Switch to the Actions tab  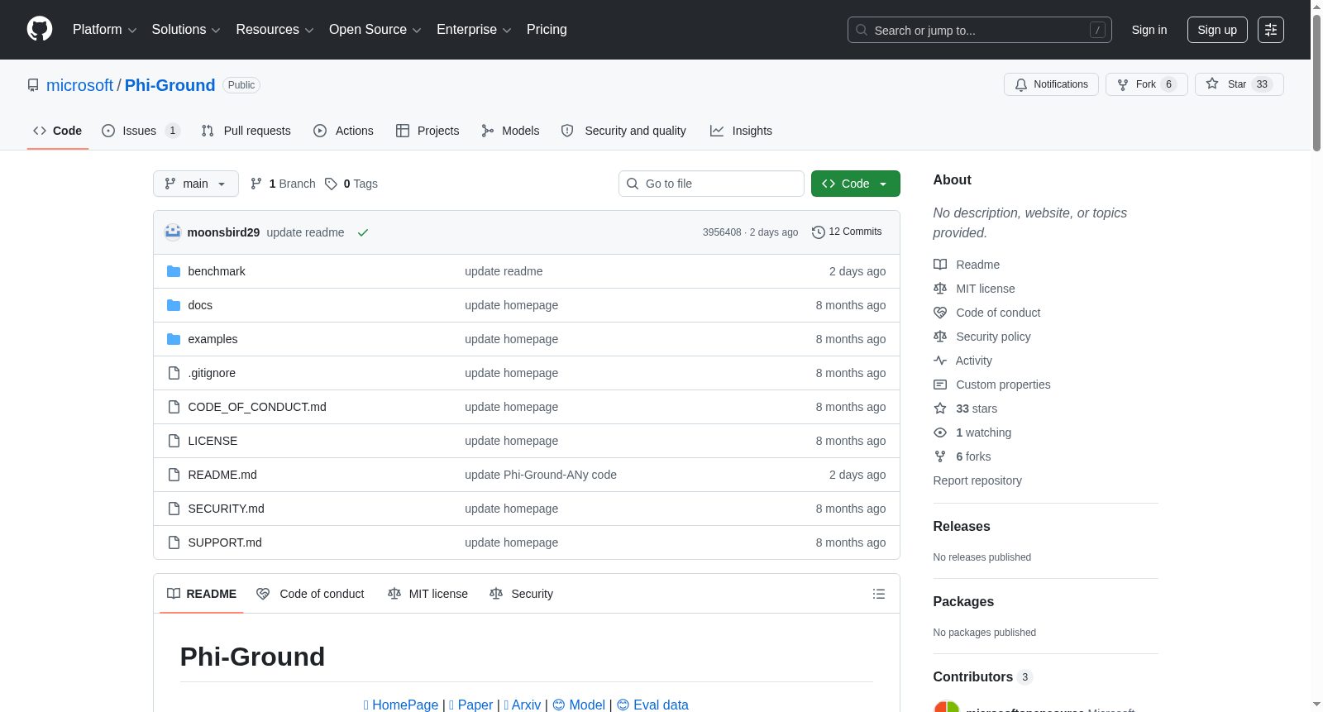pos(343,131)
